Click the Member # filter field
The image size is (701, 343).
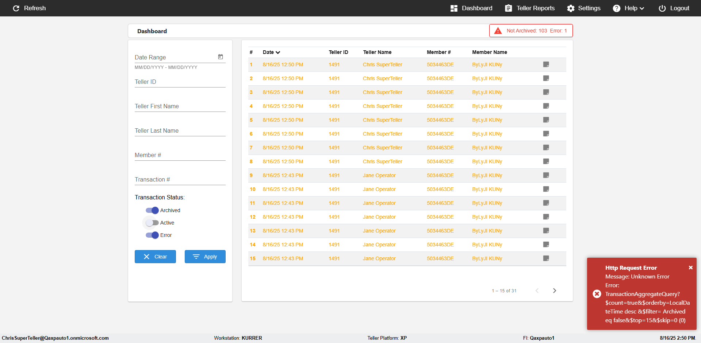(180, 155)
